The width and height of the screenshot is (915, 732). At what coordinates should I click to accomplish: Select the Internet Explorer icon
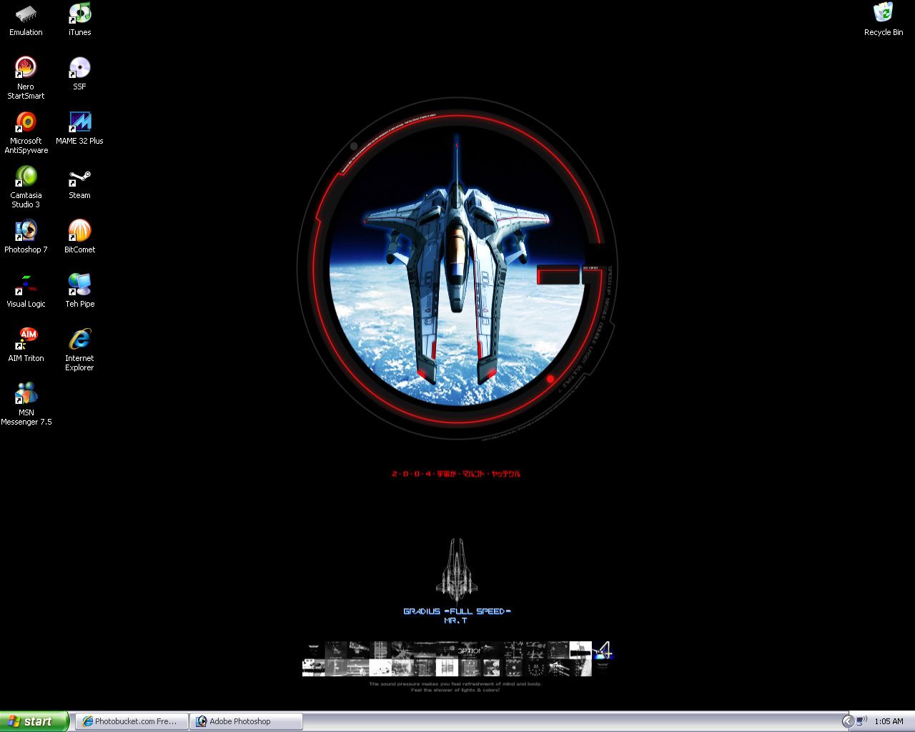[x=79, y=350]
